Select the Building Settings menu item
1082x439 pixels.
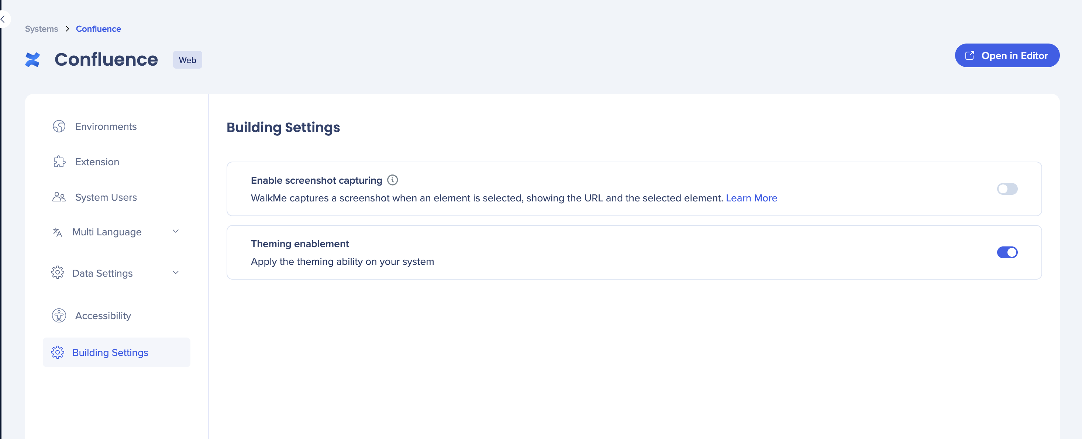click(x=116, y=352)
